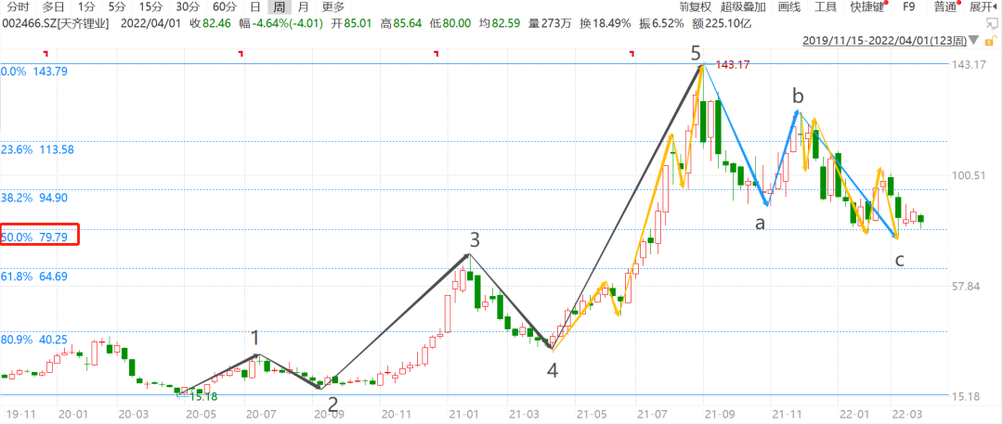Click the red marker above 21-07

point(632,55)
